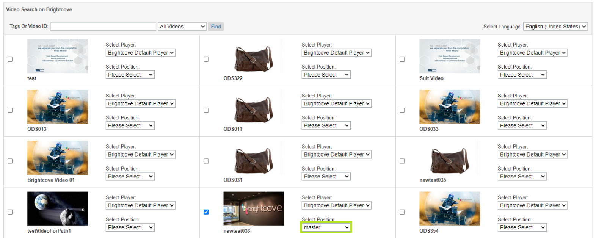Select the Suit Video checkbox

click(x=402, y=59)
